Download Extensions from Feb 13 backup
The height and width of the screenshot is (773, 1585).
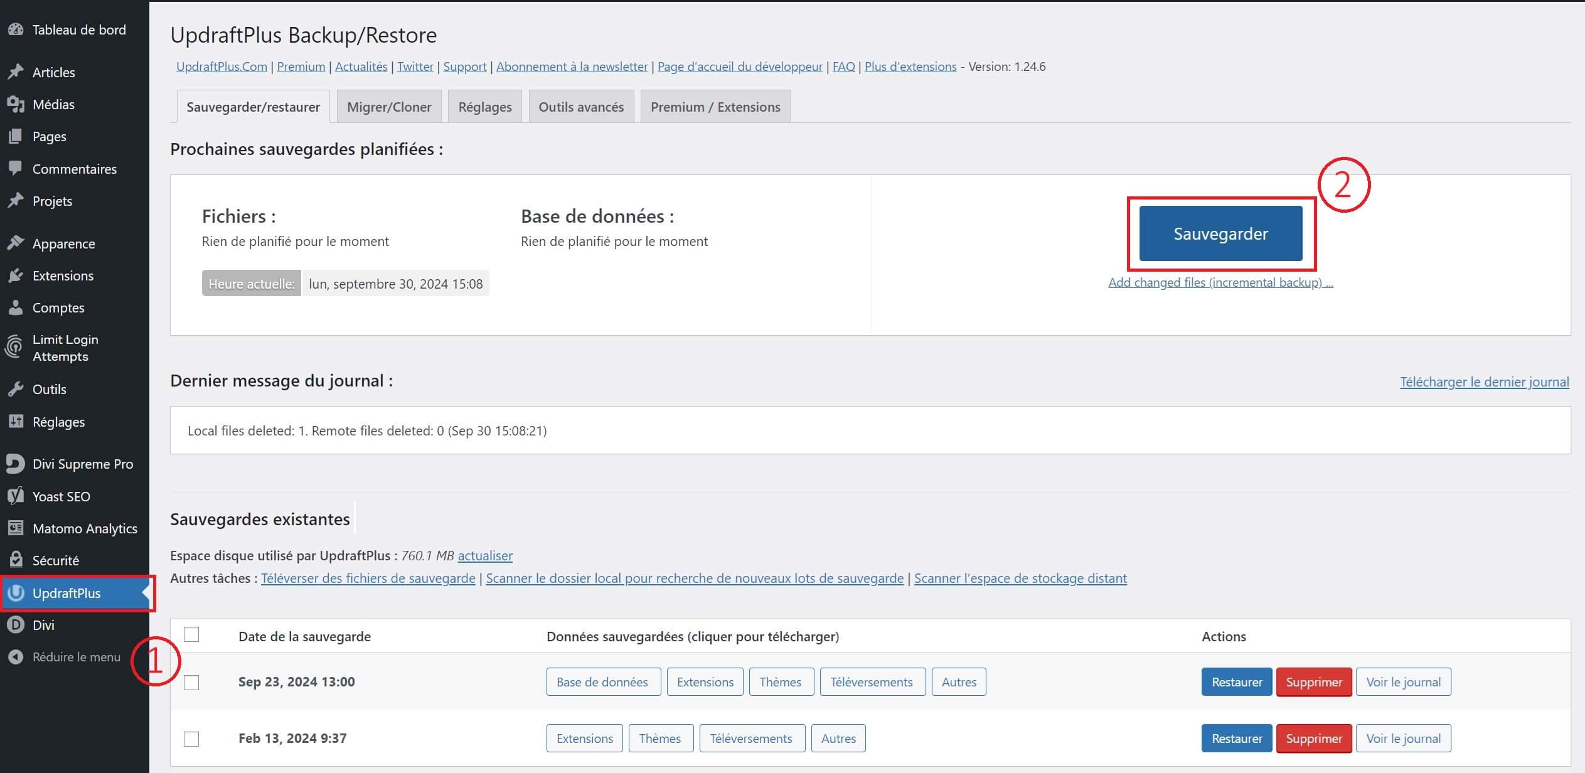tap(585, 738)
